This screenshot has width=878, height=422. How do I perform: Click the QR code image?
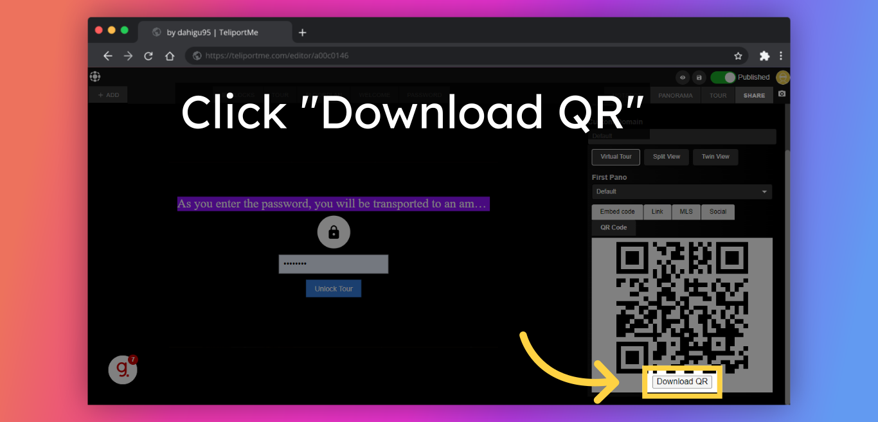tap(682, 307)
